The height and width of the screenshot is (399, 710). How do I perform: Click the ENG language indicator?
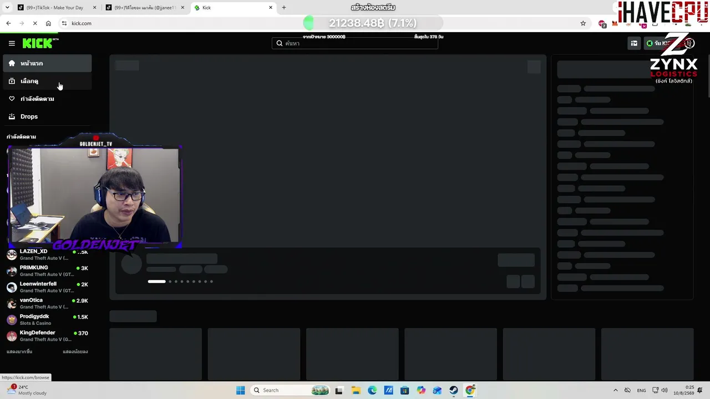641,390
